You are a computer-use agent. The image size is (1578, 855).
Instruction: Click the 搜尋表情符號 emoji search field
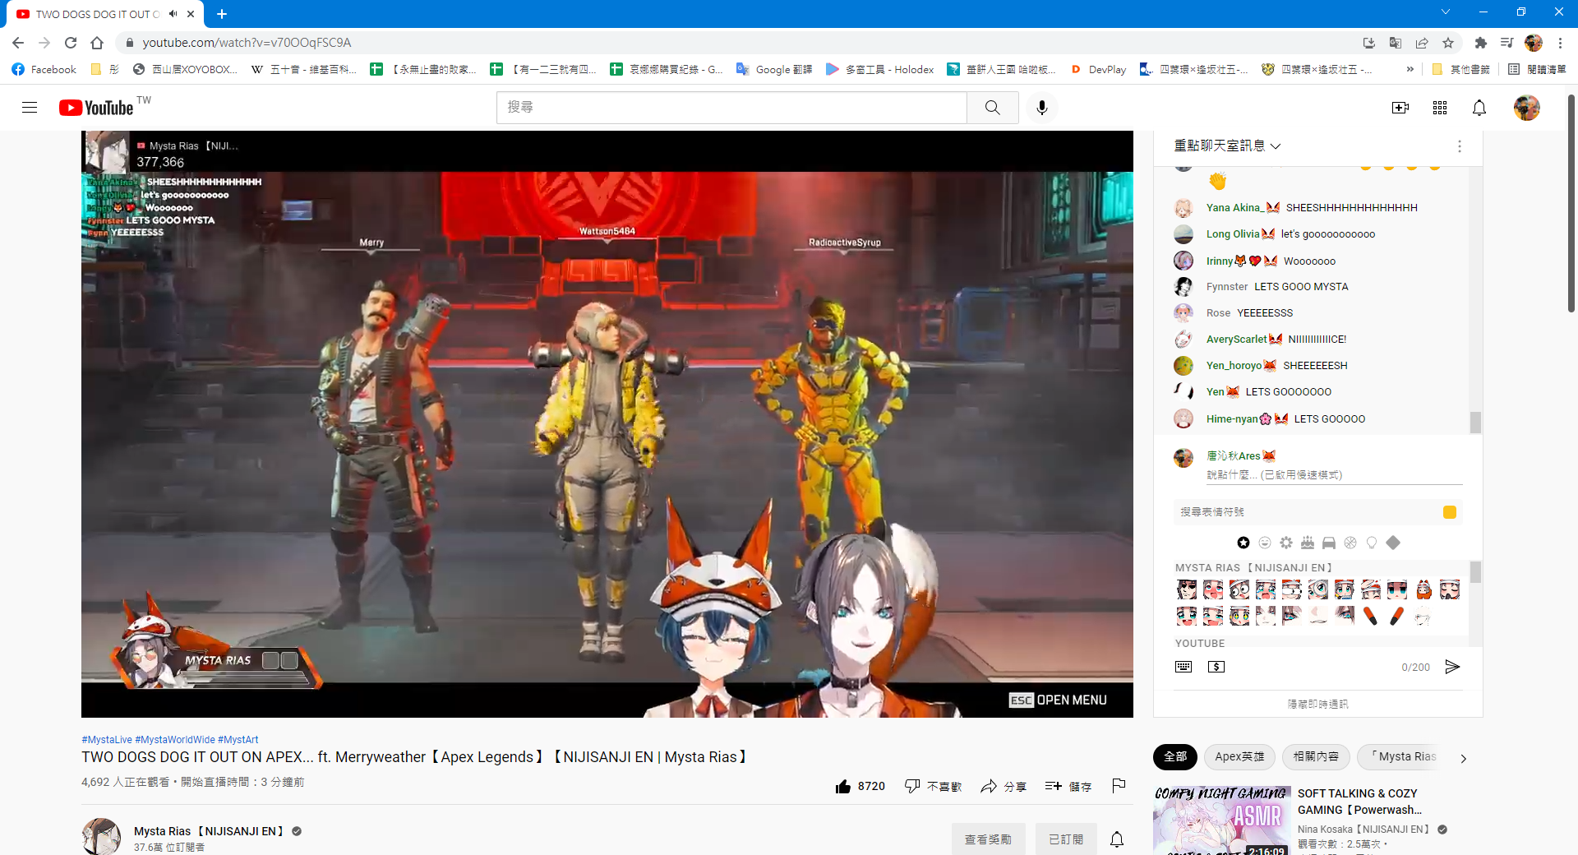(x=1307, y=512)
